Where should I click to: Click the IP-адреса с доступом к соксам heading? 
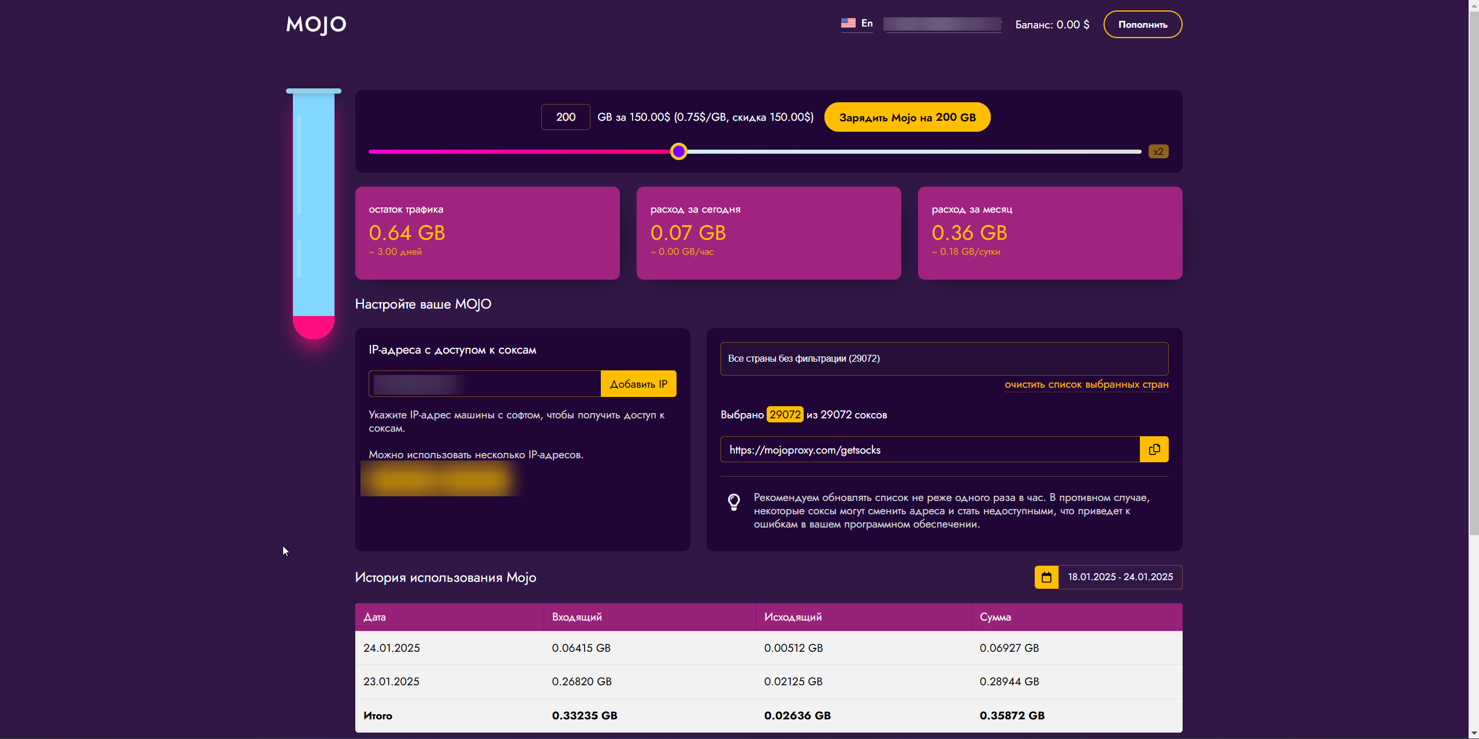[452, 350]
